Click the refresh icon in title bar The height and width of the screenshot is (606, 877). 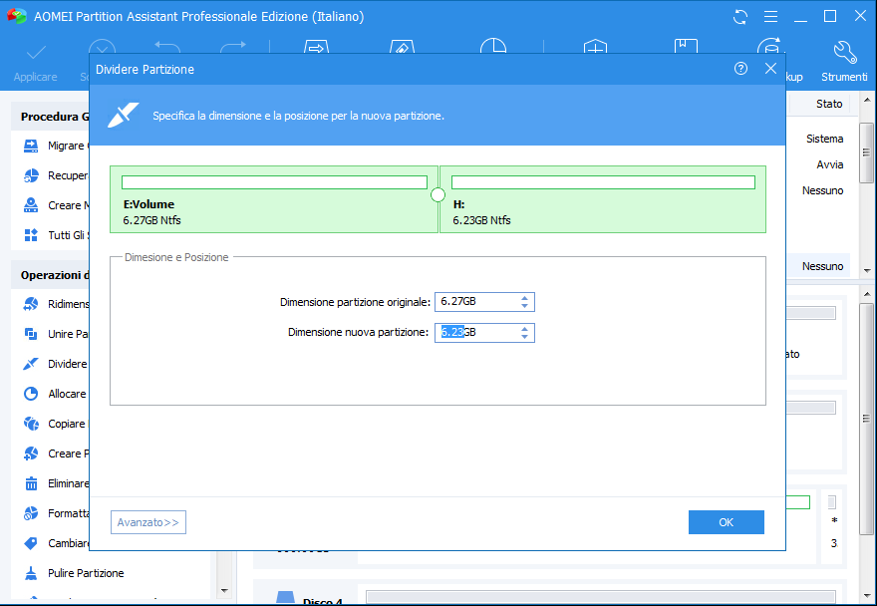coord(740,17)
